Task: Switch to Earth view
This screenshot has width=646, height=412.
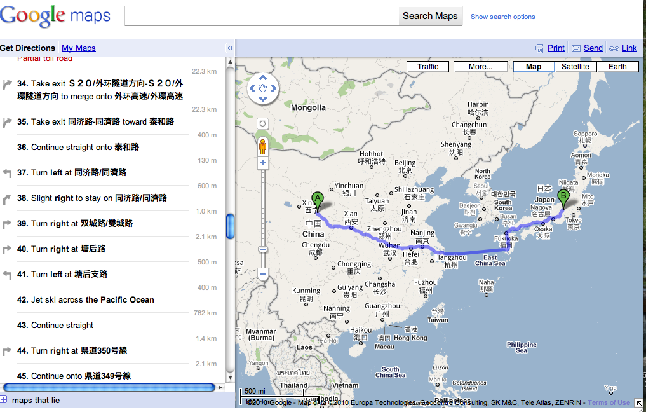Action: [617, 67]
